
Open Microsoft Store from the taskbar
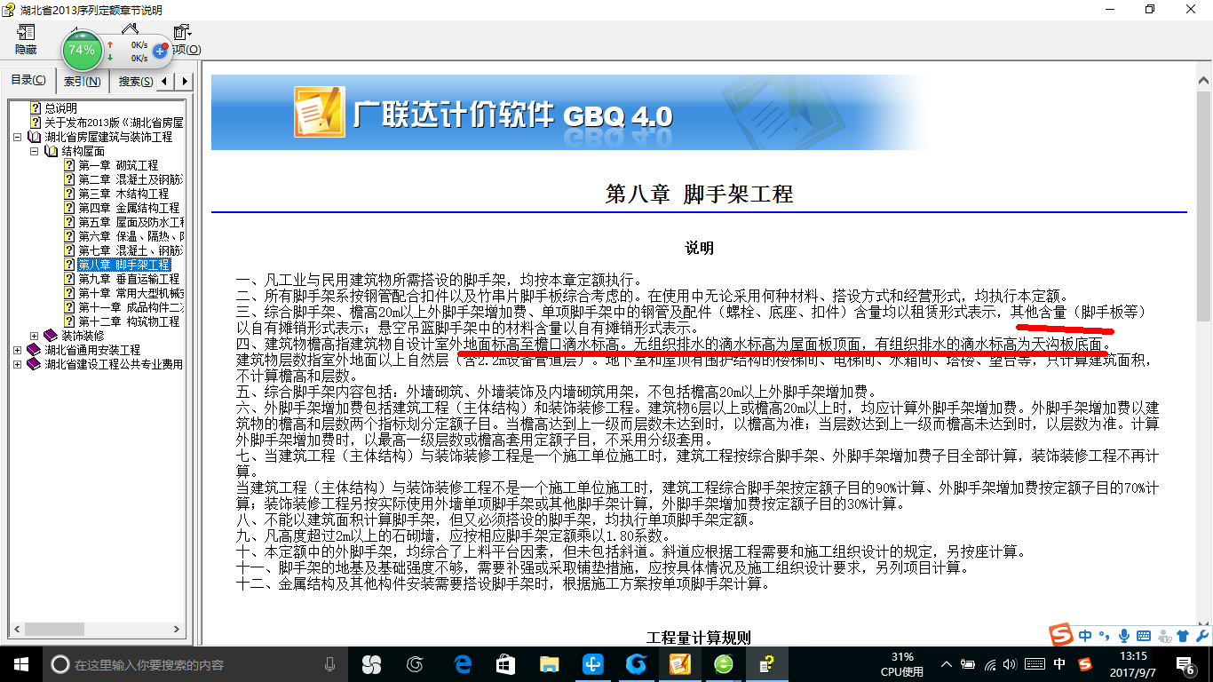505,663
